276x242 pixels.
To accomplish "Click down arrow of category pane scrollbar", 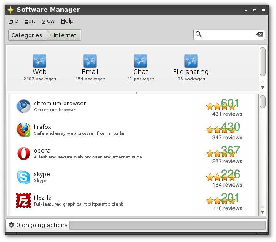I will coord(263,88).
